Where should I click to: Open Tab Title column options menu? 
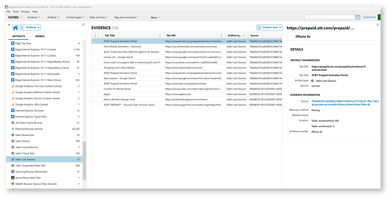point(160,35)
